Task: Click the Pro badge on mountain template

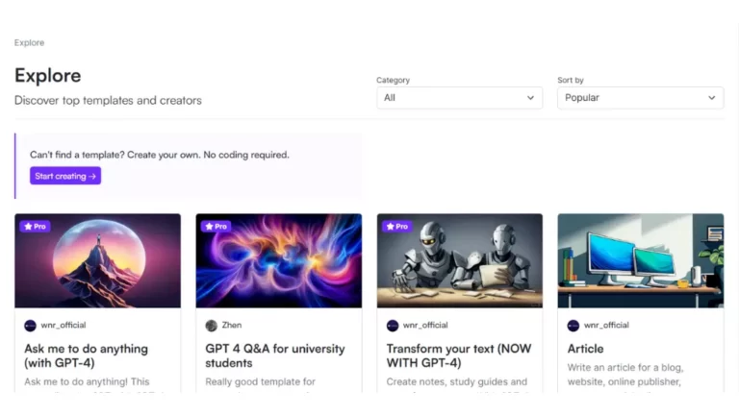Action: (35, 227)
